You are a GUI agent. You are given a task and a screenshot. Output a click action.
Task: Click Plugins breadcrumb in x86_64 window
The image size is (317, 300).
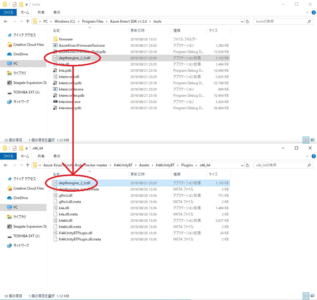click(187, 165)
